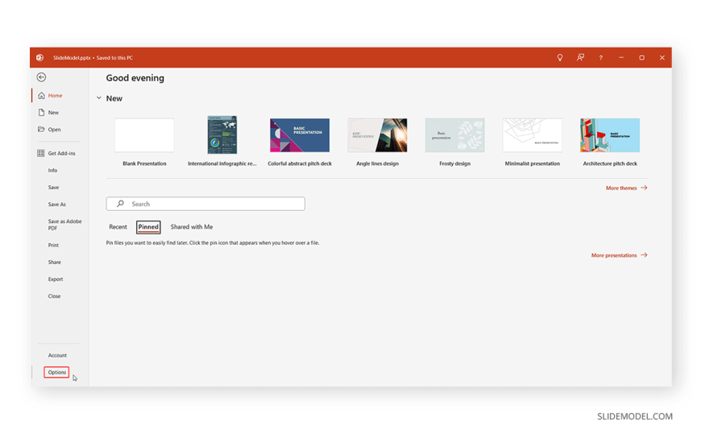Select Save in the sidebar
701x434 pixels.
[54, 188]
